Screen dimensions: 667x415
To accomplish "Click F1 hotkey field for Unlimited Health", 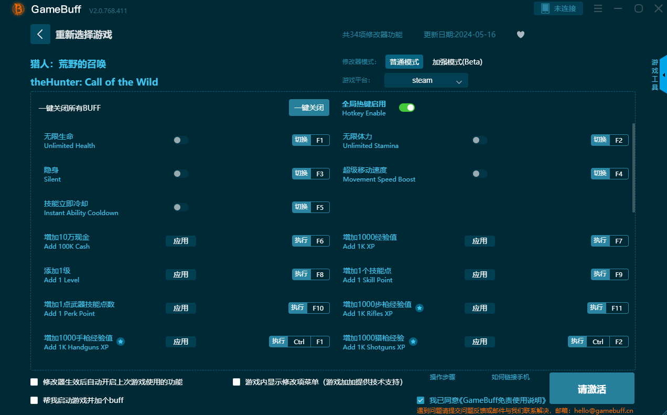I will (320, 140).
